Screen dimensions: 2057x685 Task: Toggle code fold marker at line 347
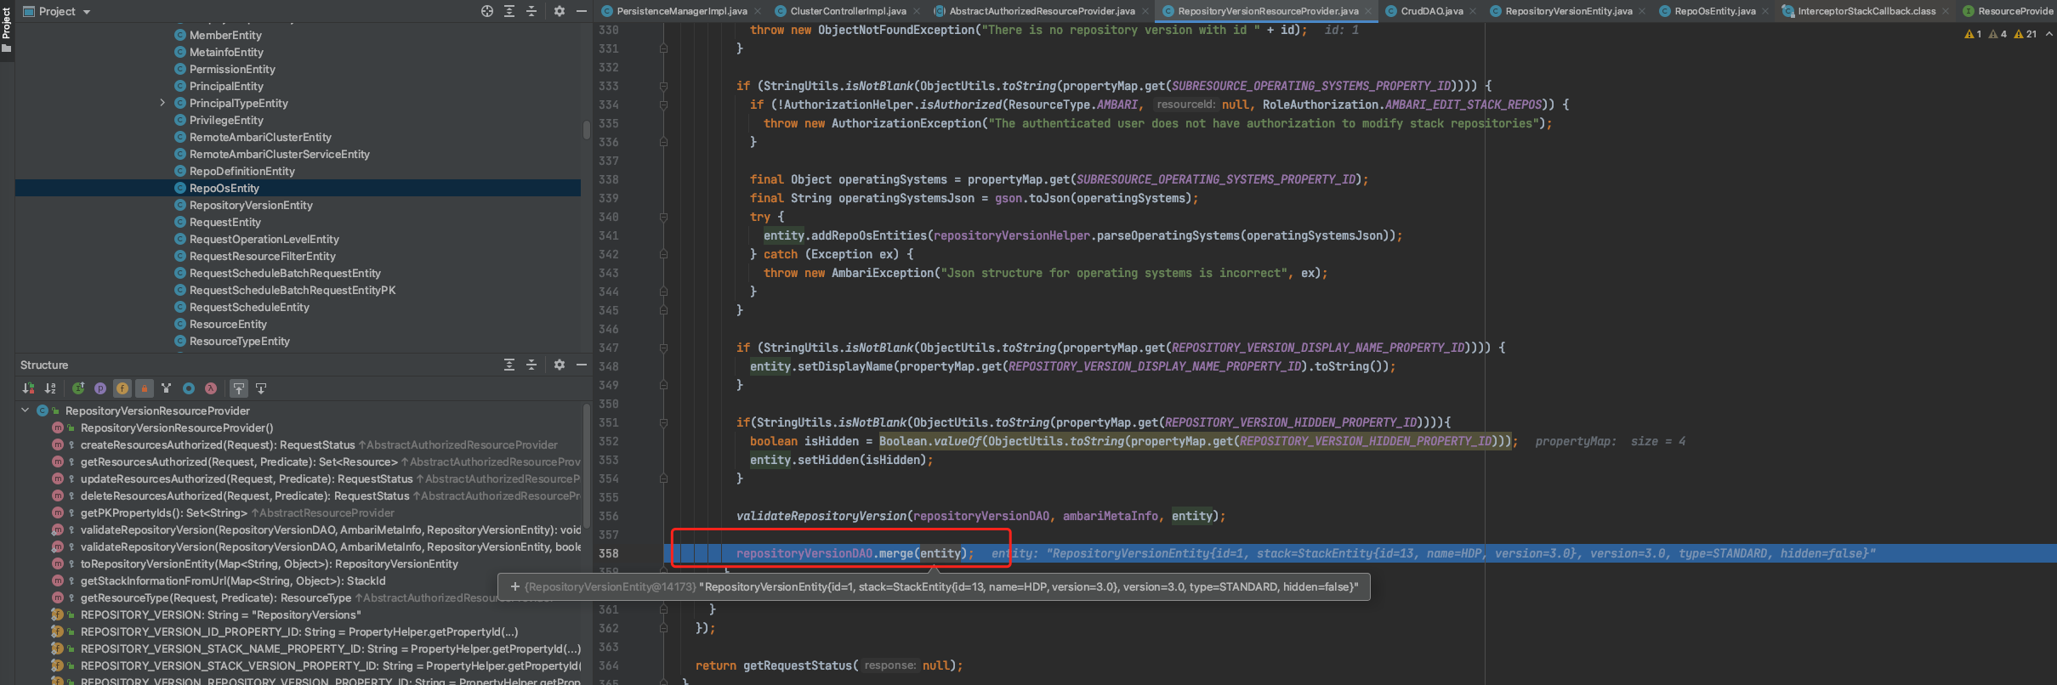[x=663, y=348]
